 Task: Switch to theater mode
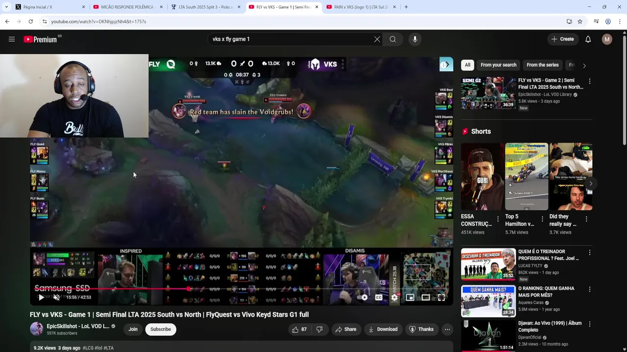click(x=426, y=297)
